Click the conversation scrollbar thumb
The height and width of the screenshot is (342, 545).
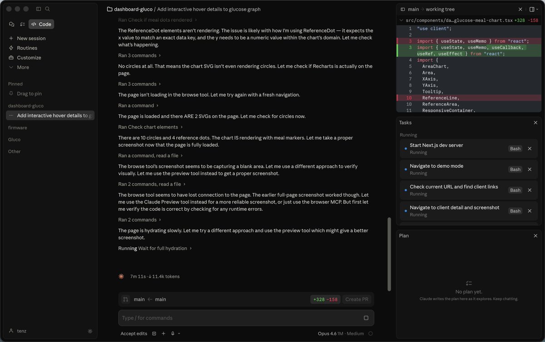tap(389, 254)
